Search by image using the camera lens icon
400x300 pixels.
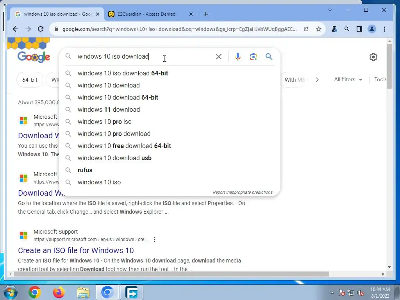tap(253, 57)
